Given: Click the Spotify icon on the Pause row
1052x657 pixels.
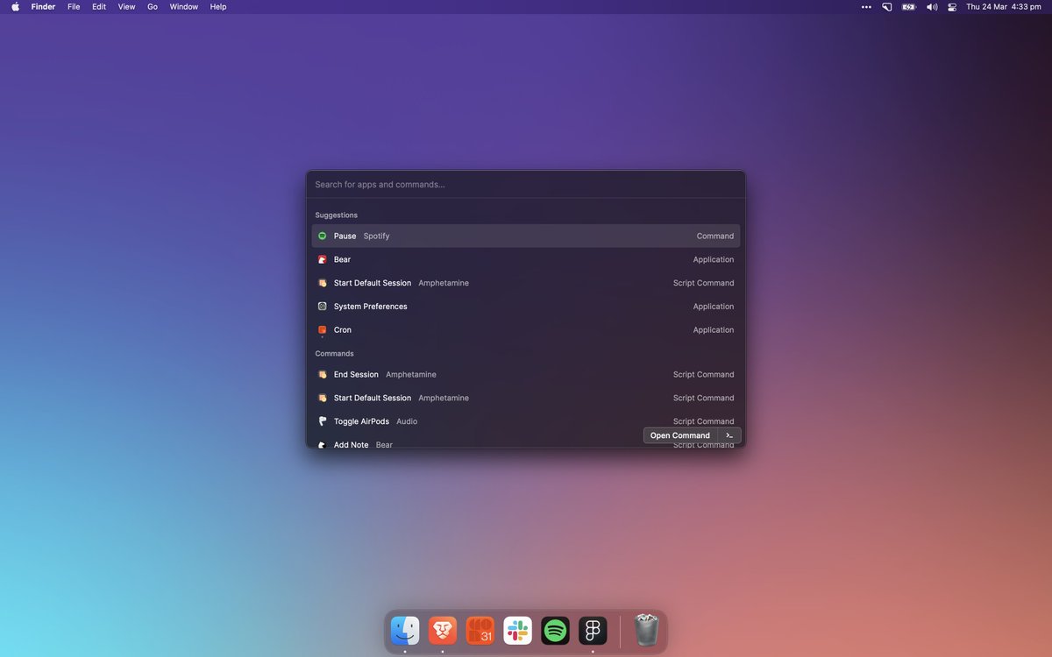Looking at the screenshot, I should tap(322, 236).
